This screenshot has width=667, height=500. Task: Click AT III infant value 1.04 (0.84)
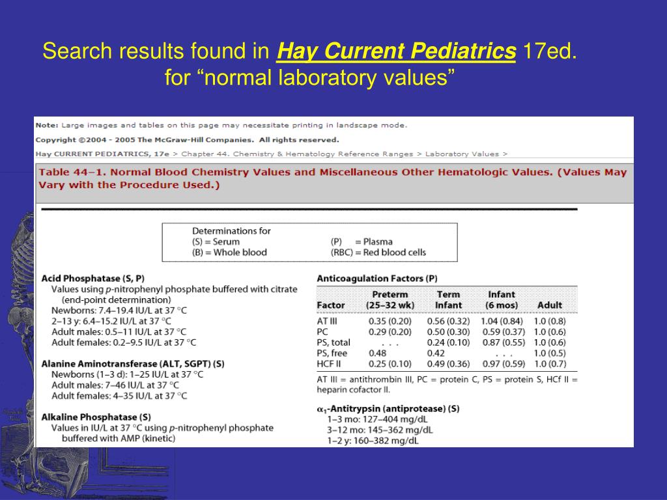tap(502, 322)
